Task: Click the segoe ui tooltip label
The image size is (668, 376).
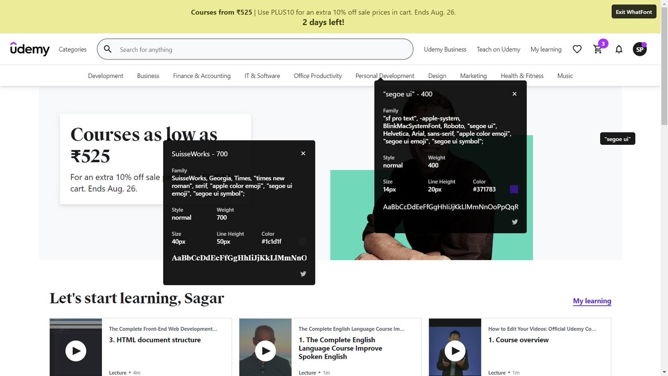Action: [x=617, y=139]
